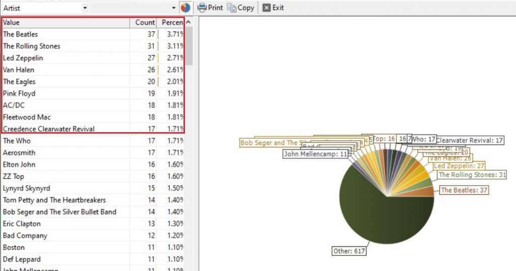Select the Lynyrd Skynyrd row
This screenshot has width=516, height=271.
click(x=66, y=188)
